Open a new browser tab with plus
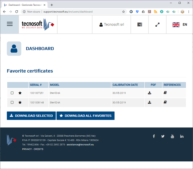The image size is (193, 169). [x=52, y=5]
